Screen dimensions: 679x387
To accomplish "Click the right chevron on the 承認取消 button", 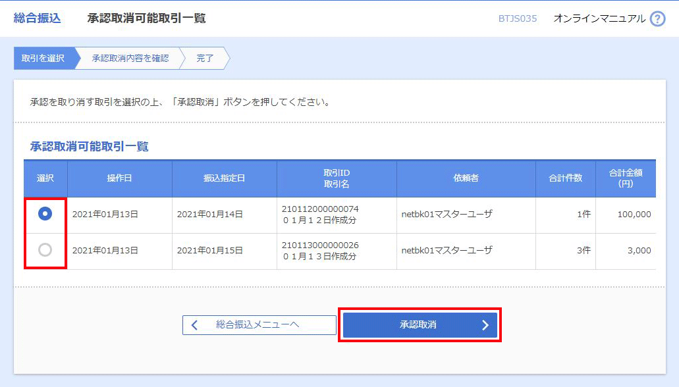I will [485, 325].
